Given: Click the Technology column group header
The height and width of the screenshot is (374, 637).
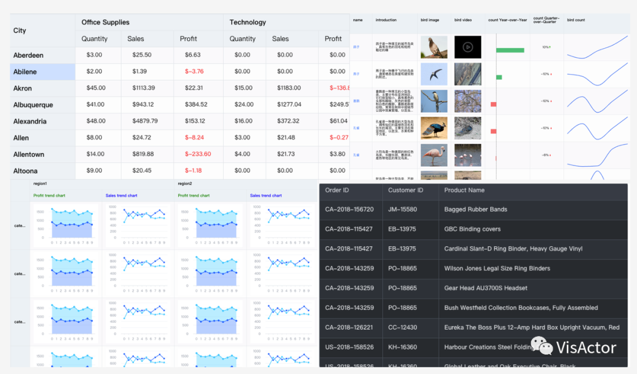Looking at the screenshot, I should 287,22.
